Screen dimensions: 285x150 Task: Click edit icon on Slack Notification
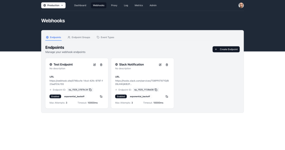tap(160, 65)
